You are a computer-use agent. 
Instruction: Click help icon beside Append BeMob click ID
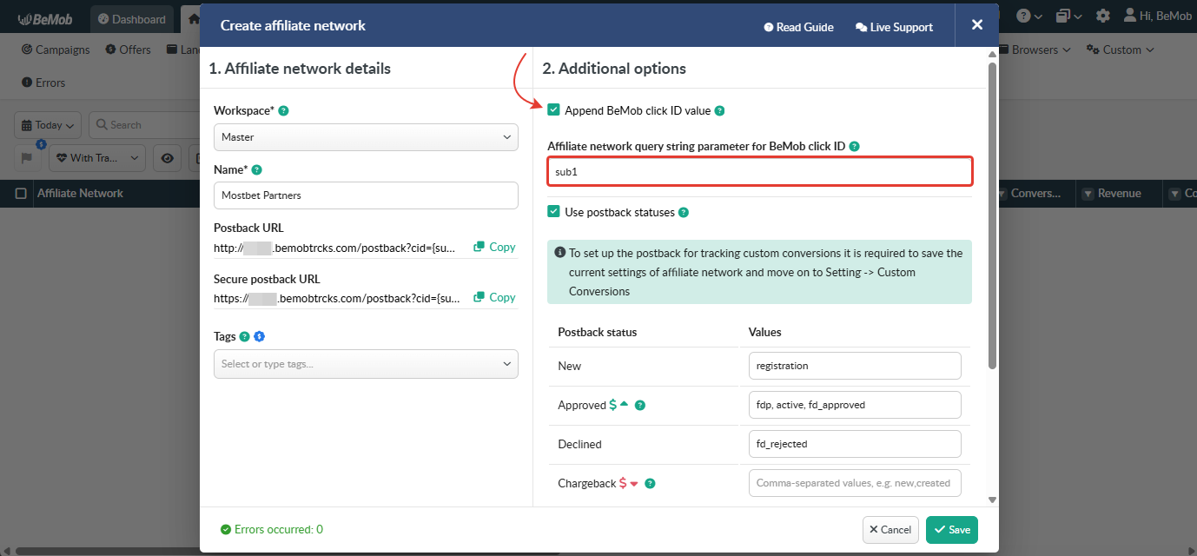(x=719, y=111)
